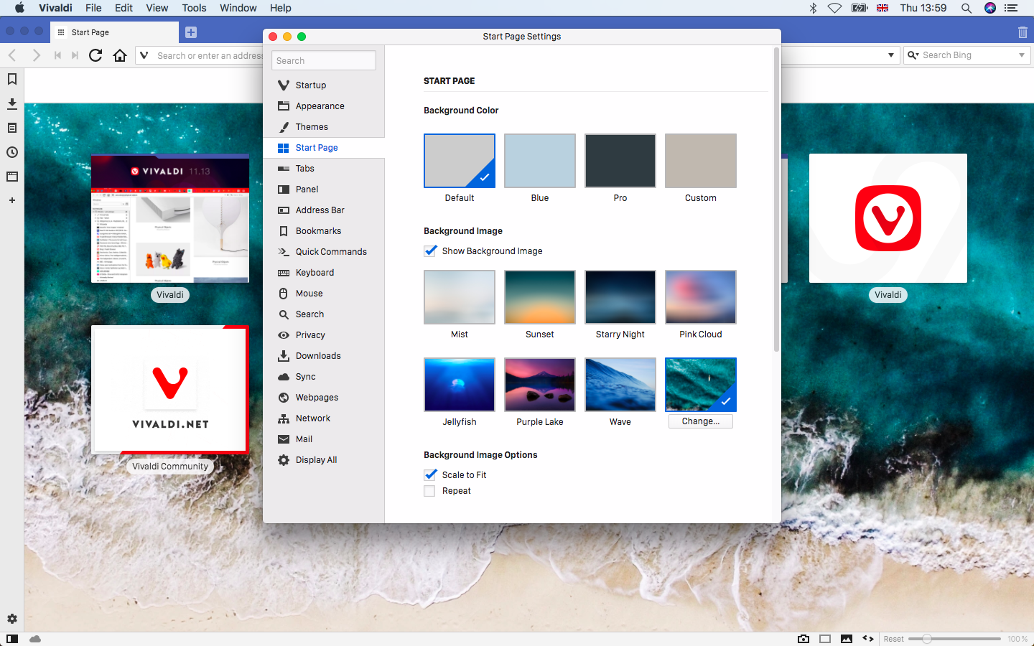Open settings gear in the sidebar corner
Screen dimensions: 1034x646
[x=12, y=619]
